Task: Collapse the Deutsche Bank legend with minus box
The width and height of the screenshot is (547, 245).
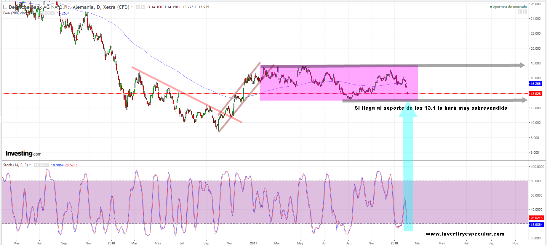Action: [5, 7]
